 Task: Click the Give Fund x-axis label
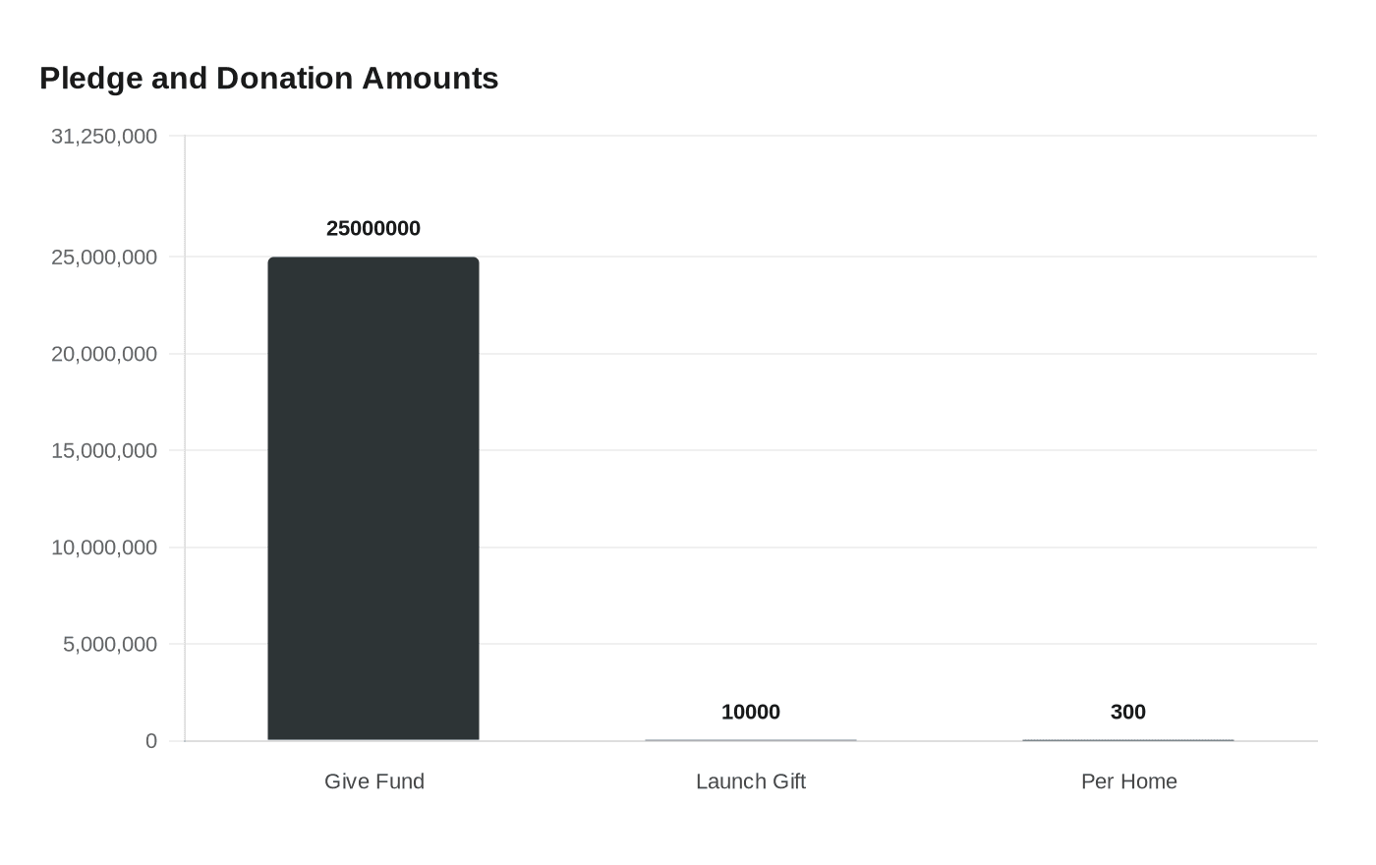[374, 781]
